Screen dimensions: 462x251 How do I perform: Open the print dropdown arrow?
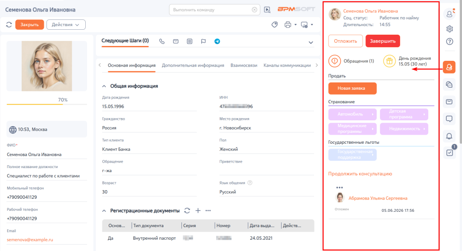click(x=296, y=25)
